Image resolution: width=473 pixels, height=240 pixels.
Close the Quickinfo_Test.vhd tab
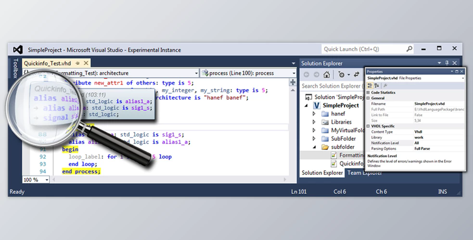tap(86, 63)
